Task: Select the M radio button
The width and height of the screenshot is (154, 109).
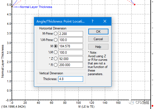Action: click(x=55, y=46)
